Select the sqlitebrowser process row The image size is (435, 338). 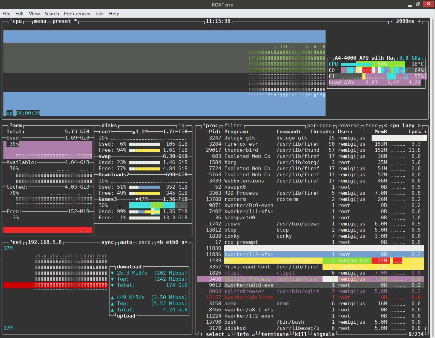tap(310, 291)
